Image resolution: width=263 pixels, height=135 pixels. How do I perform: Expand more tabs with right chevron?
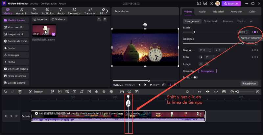pos(107,11)
